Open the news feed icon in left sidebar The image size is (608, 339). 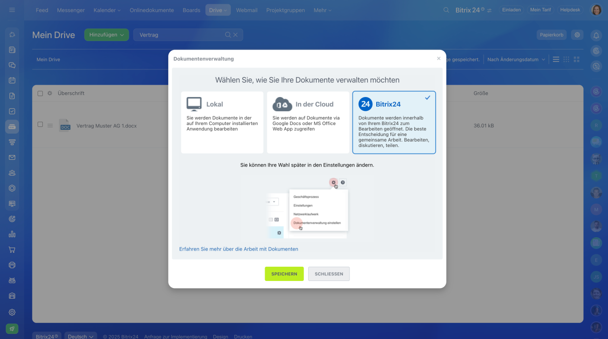pyautogui.click(x=12, y=49)
